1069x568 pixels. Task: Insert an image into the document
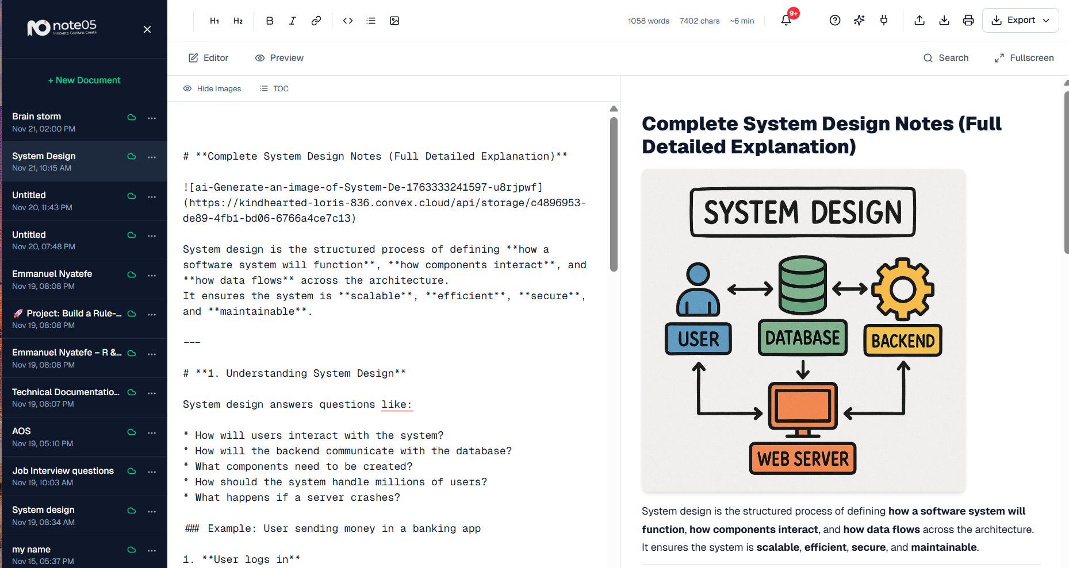pyautogui.click(x=394, y=20)
